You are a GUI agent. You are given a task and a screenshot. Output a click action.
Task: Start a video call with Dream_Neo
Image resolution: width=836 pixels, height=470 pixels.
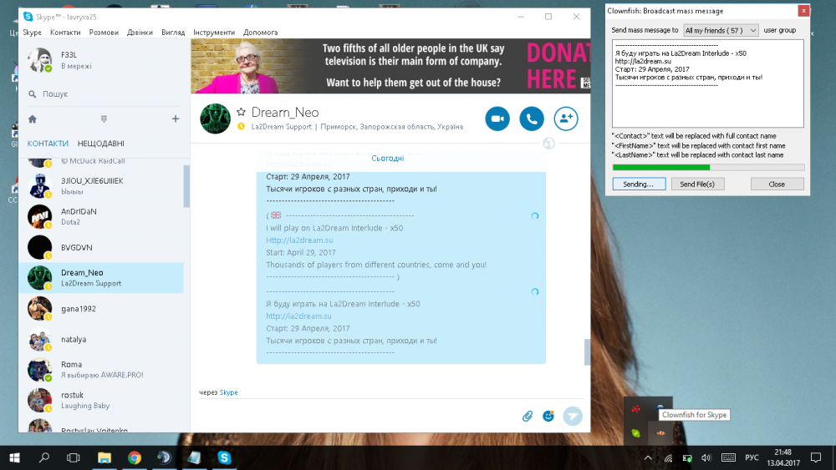497,119
